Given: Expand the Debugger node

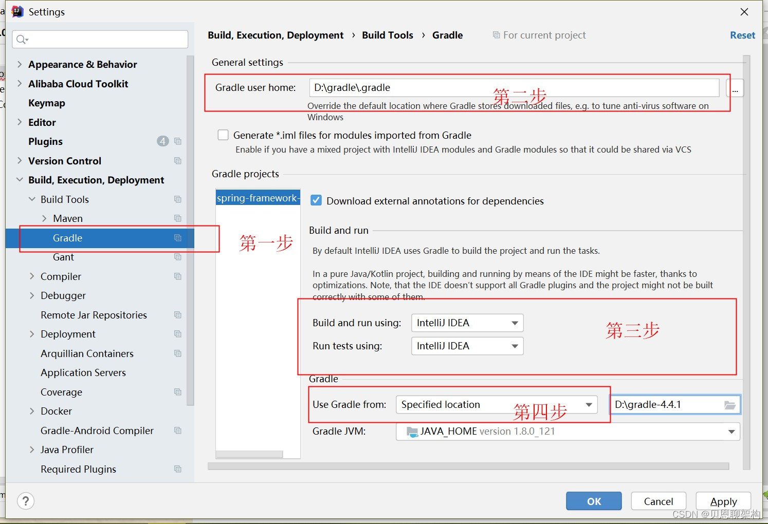Looking at the screenshot, I should pos(32,295).
